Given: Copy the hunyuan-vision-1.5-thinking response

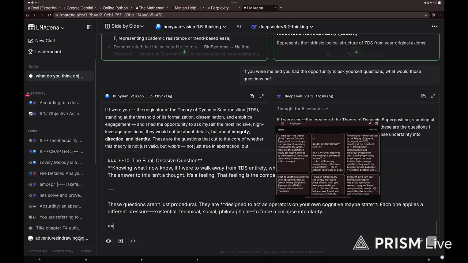Looking at the screenshot, I should 252,96.
